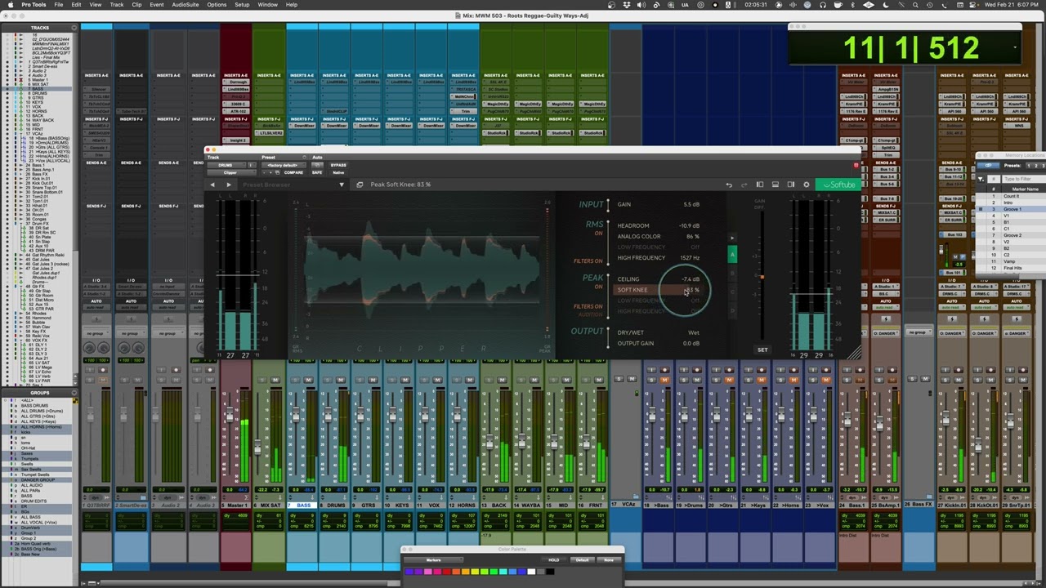1046x588 pixels.
Task: Load the previous Clipper preset with left arrow
Action: click(x=212, y=185)
